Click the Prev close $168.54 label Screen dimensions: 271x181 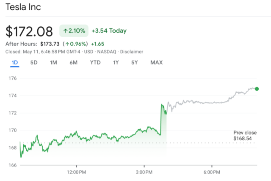tap(245, 136)
